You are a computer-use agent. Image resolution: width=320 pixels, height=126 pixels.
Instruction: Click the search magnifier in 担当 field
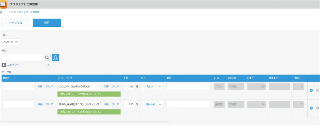click(x=47, y=58)
